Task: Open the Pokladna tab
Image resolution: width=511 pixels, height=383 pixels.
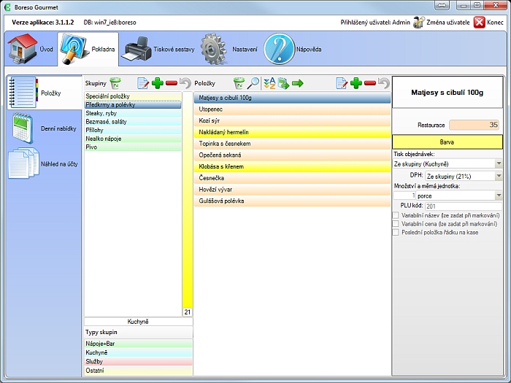Action: coord(88,50)
